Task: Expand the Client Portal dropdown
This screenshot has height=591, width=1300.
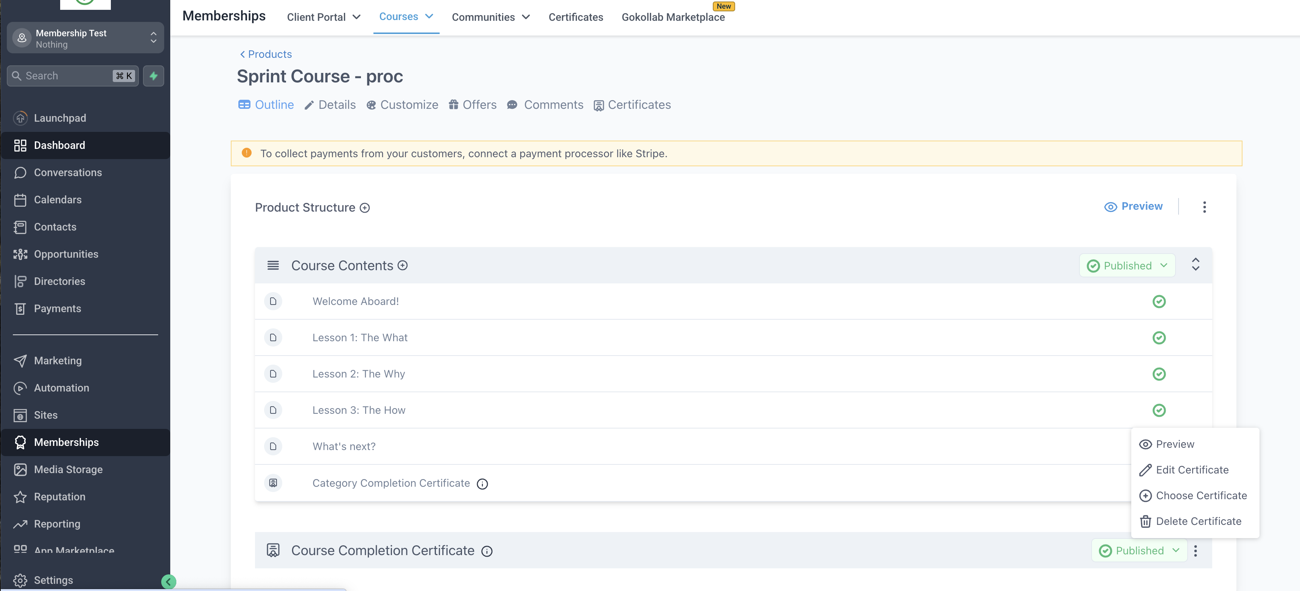Action: [x=323, y=17]
